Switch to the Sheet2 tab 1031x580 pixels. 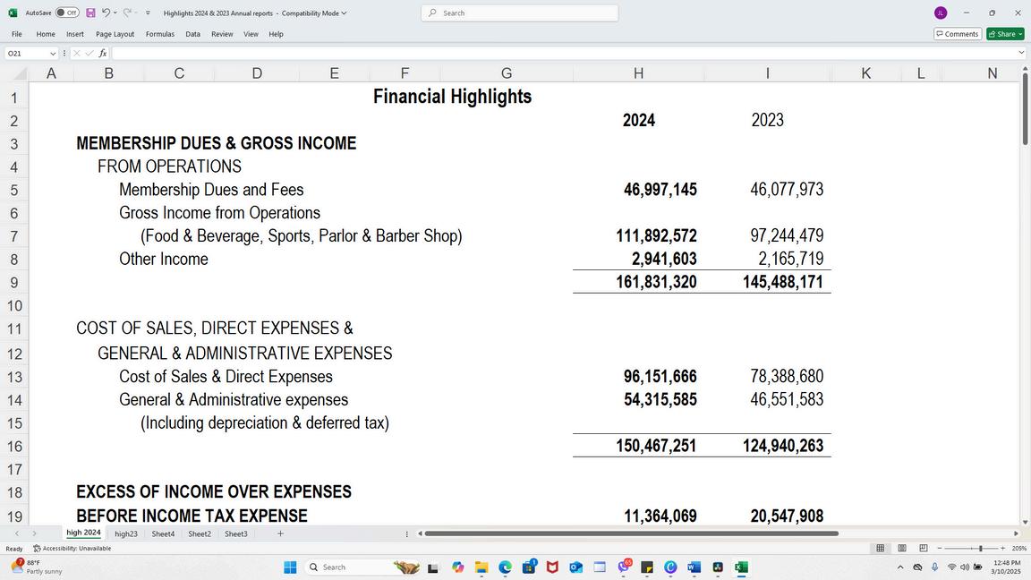coord(200,534)
